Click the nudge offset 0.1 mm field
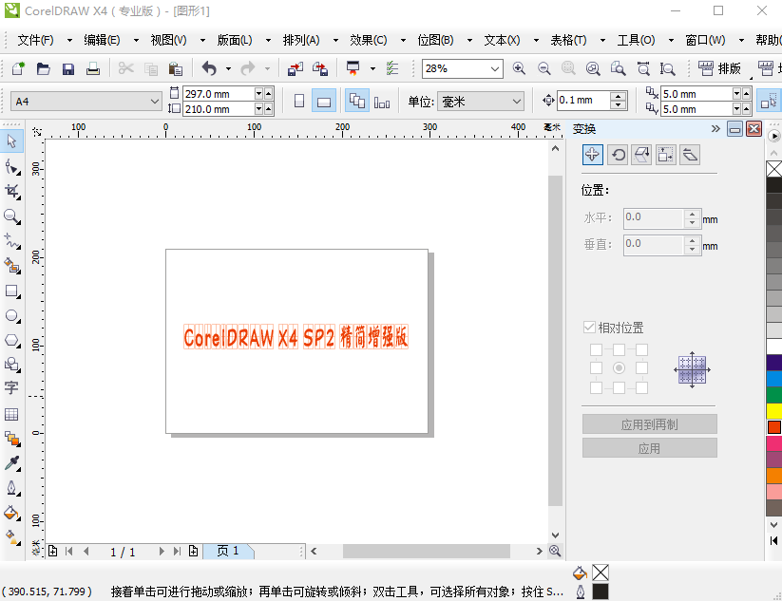This screenshot has width=782, height=601. (583, 101)
